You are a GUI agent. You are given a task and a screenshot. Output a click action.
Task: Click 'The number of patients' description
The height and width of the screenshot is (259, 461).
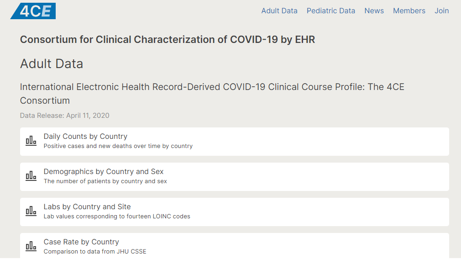tap(105, 181)
